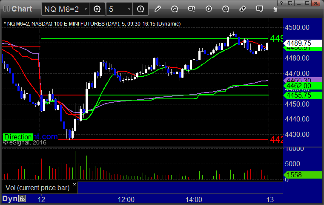Click the green 4462.00 price marker
The image size is (324, 205).
point(303,86)
